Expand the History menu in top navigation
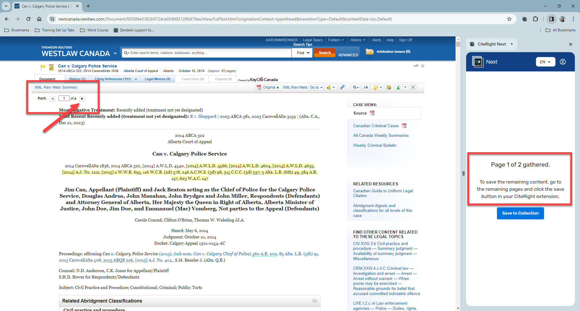The width and height of the screenshot is (580, 311). (358, 40)
